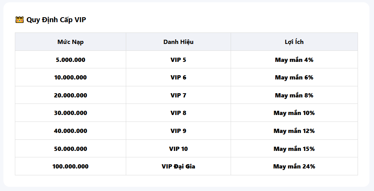Click the 100.000.000 deposit cell

pyautogui.click(x=71, y=167)
